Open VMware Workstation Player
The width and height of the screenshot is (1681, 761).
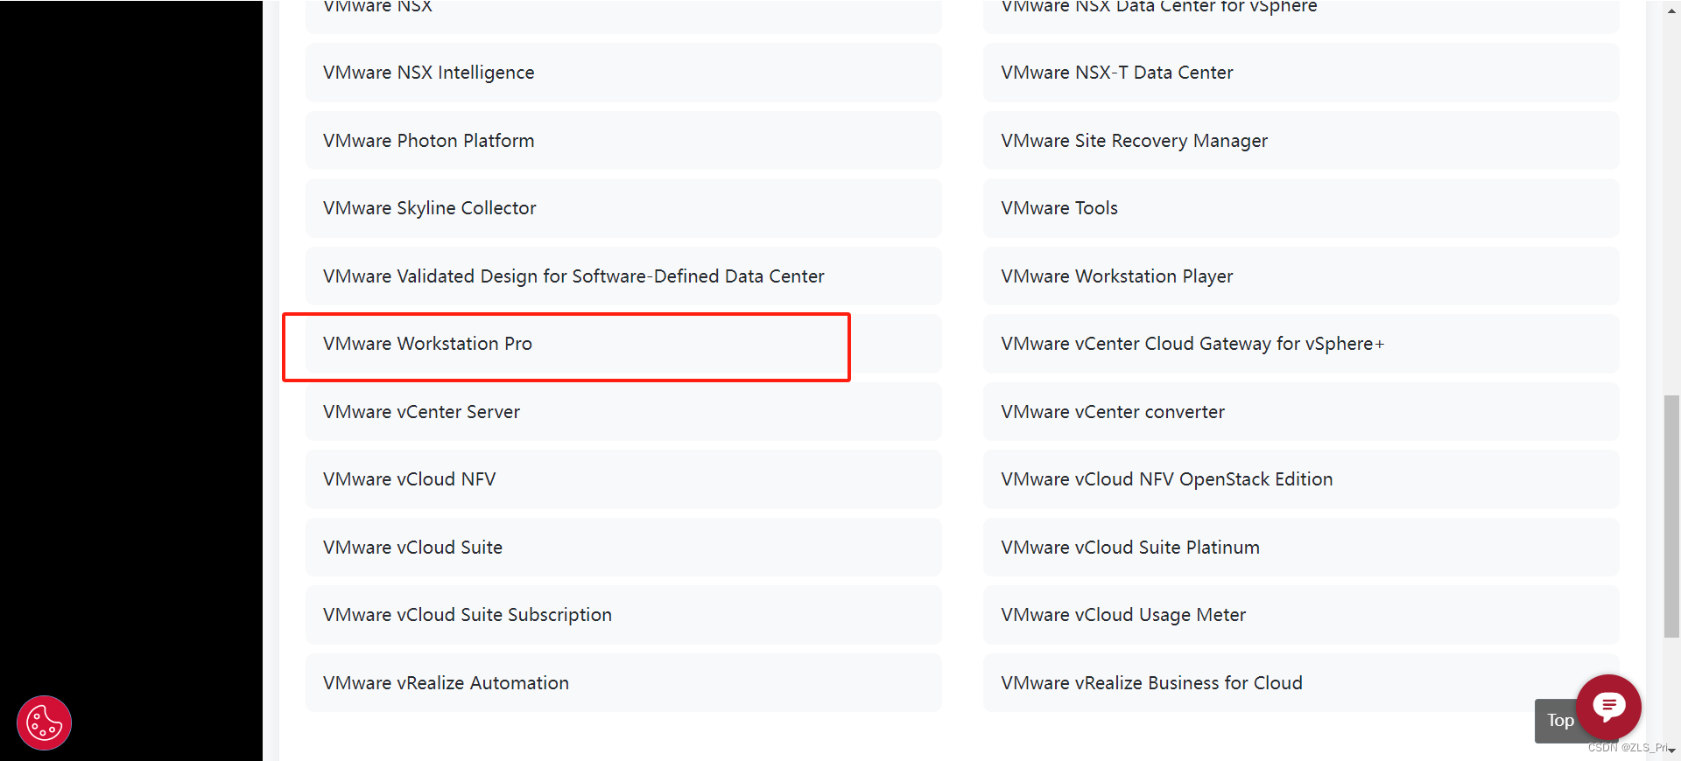[1301, 276]
